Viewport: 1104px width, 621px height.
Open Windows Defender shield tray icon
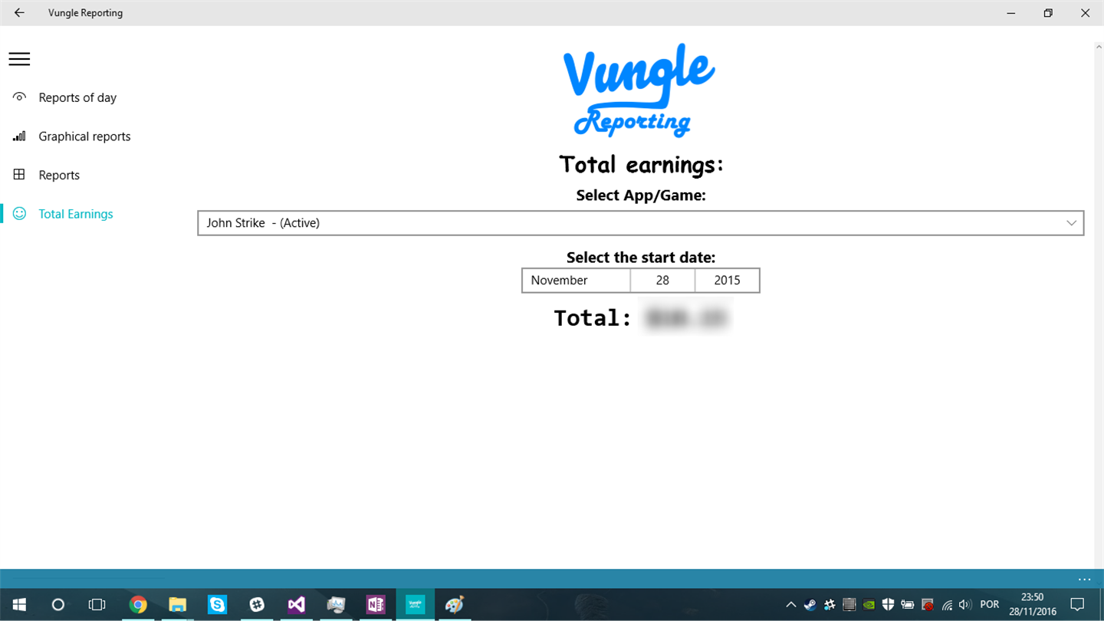point(888,605)
